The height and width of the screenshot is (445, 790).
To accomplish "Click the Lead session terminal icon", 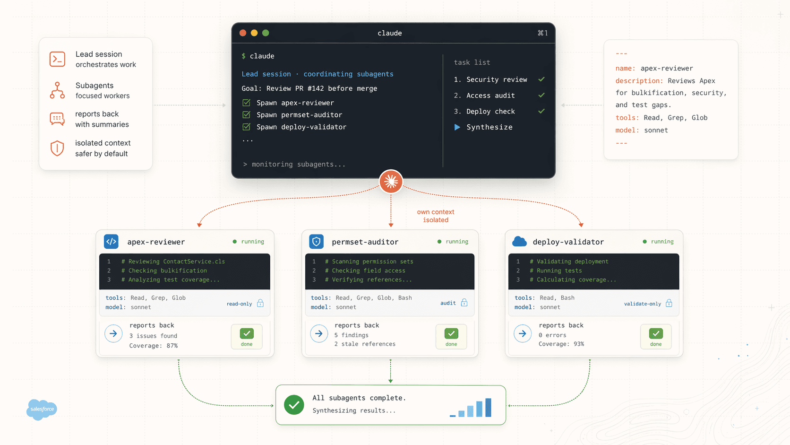I will (57, 59).
